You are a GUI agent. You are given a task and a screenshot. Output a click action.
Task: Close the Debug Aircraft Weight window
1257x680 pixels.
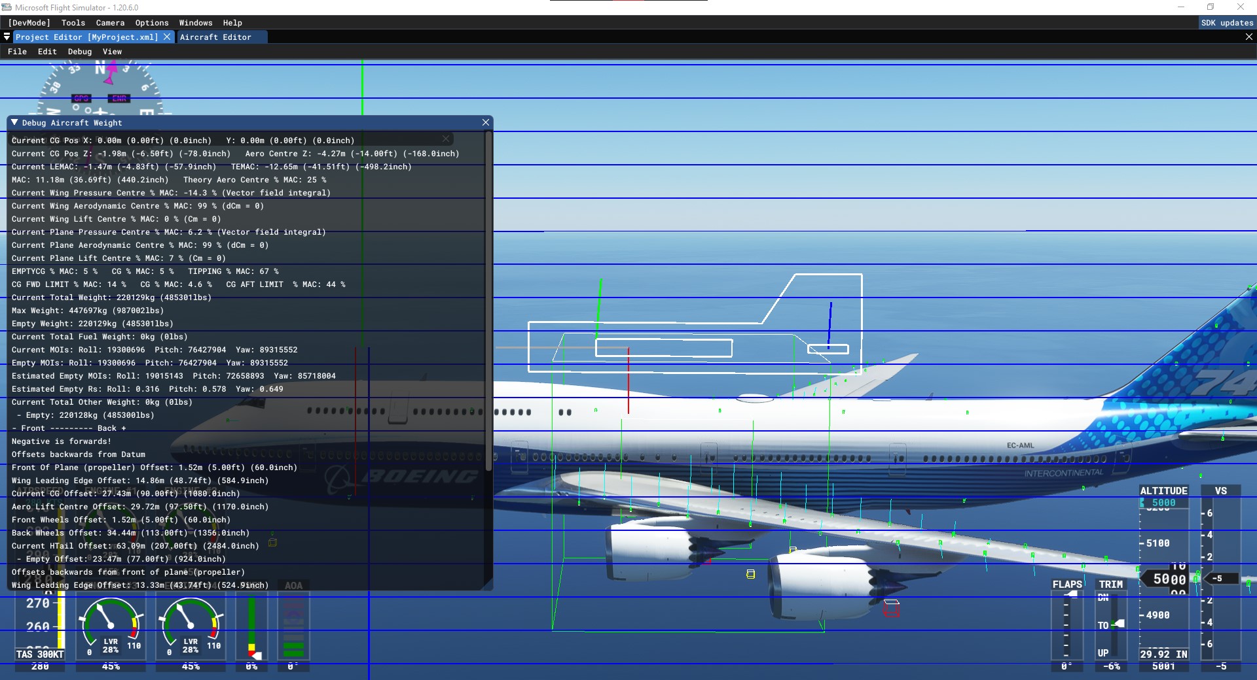pos(486,122)
